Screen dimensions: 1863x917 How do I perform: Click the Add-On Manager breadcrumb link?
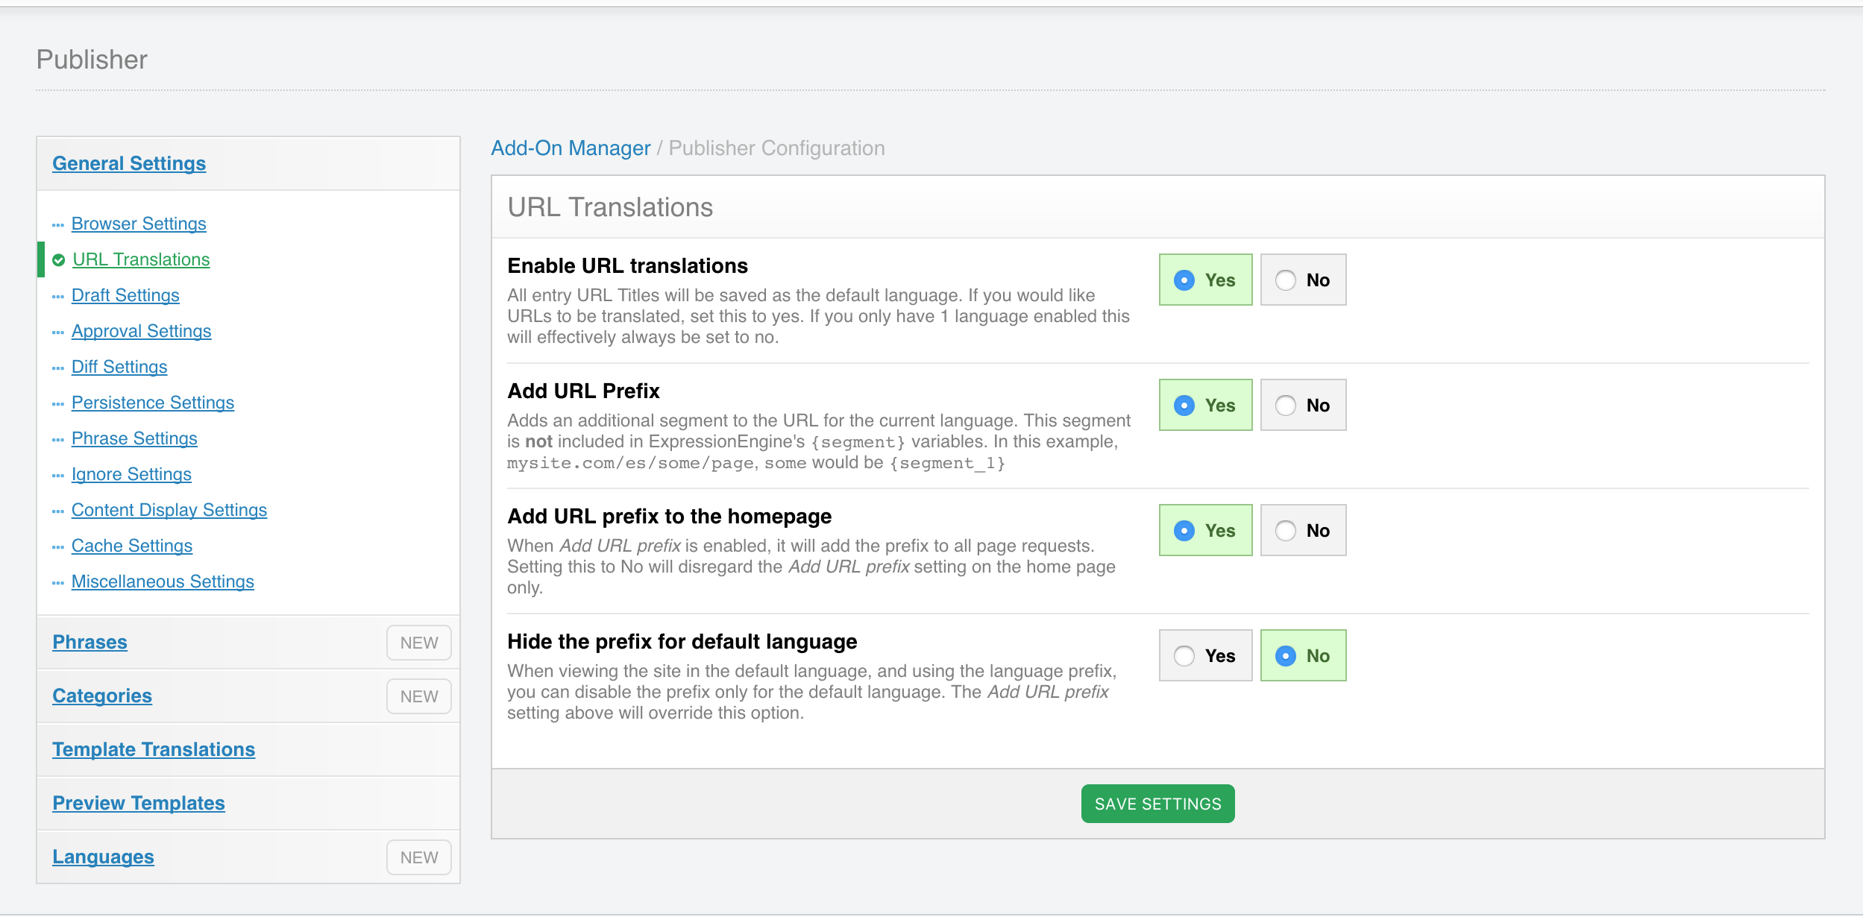point(571,148)
